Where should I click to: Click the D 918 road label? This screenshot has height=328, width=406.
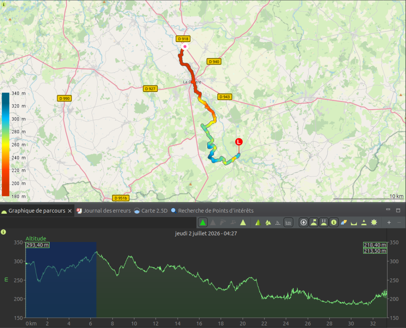(x=183, y=39)
